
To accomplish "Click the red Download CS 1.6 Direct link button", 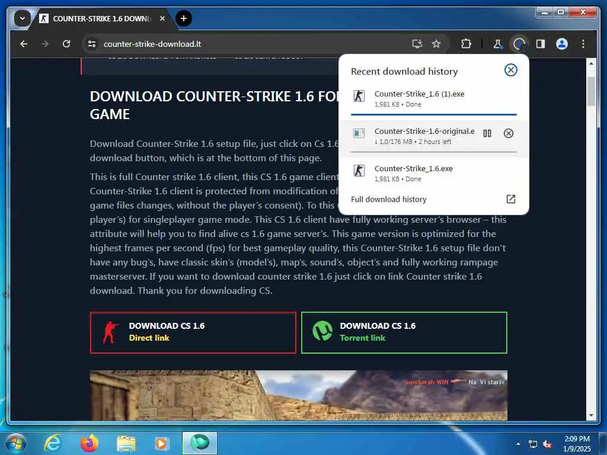I will (193, 332).
